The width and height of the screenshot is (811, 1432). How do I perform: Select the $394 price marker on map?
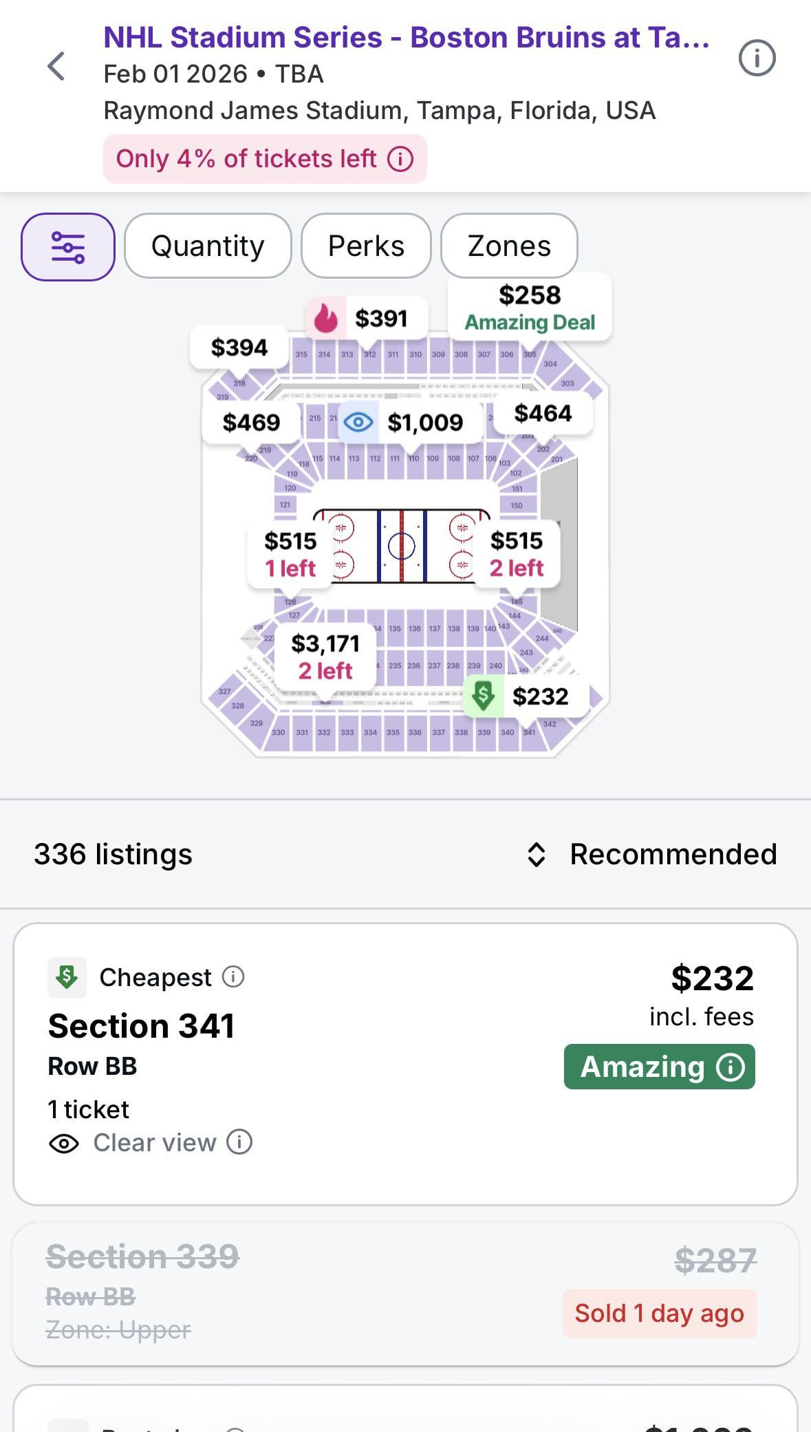click(x=239, y=348)
